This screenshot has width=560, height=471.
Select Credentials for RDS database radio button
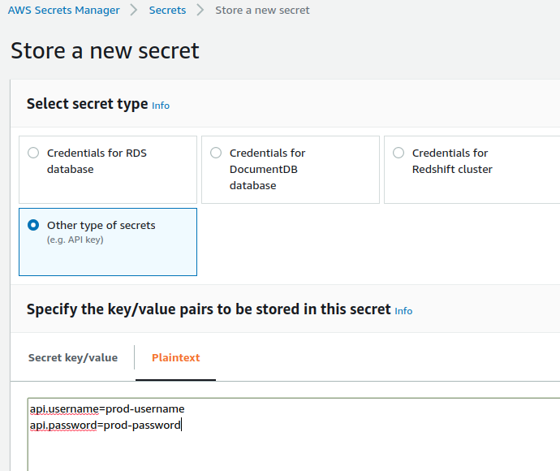[x=33, y=153]
